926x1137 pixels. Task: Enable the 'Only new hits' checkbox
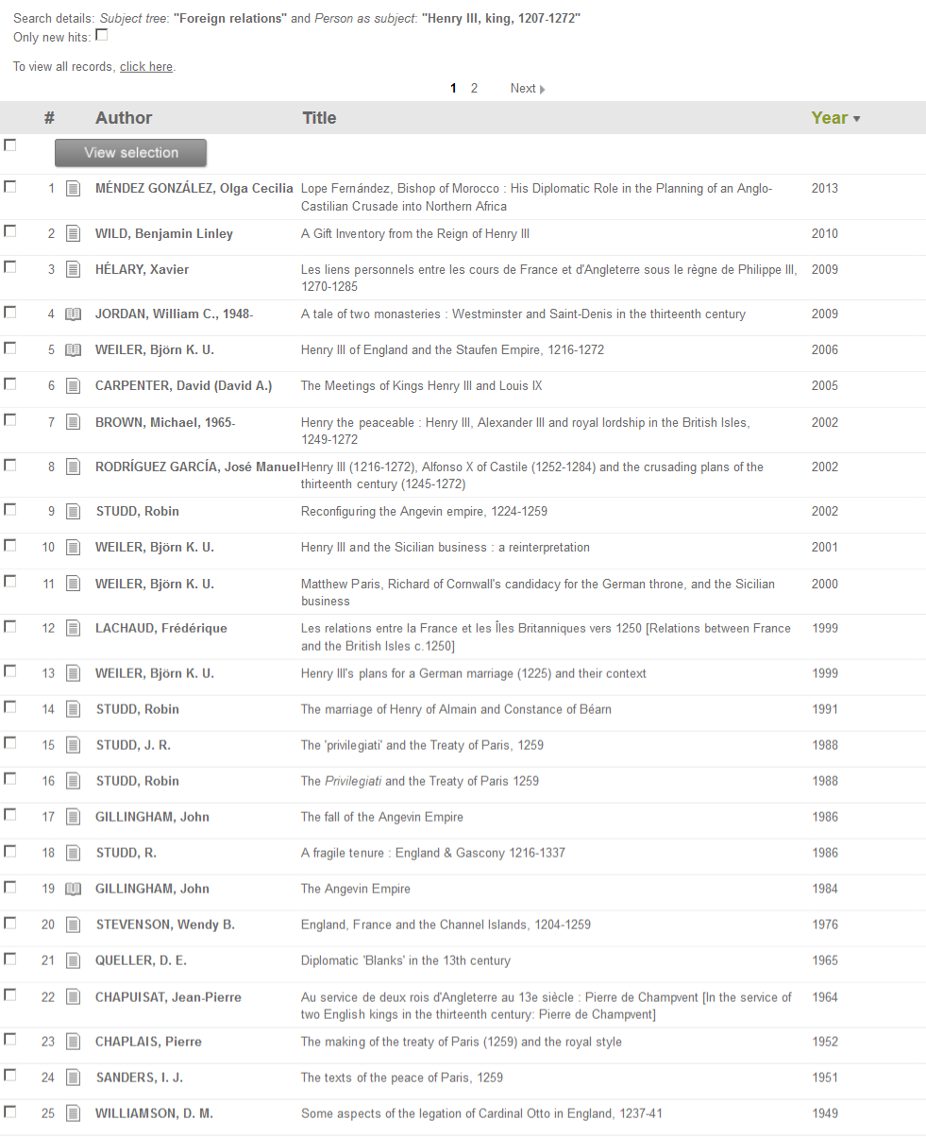click(x=102, y=35)
